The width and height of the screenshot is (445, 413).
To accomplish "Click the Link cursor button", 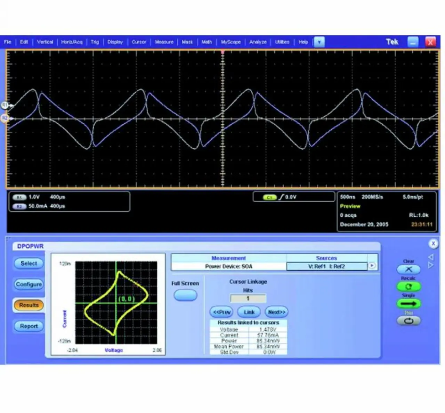I will click(249, 312).
